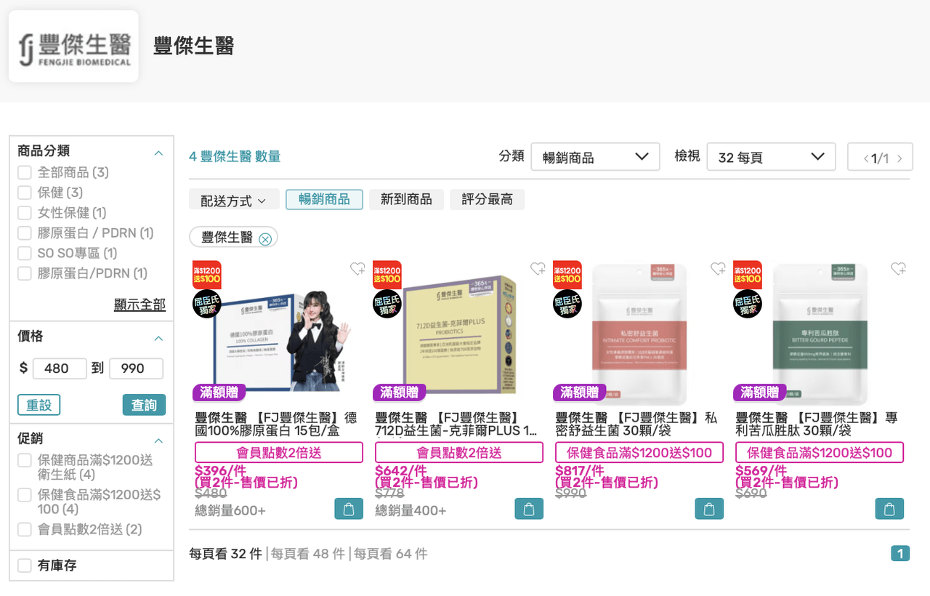
Task: Open 私密舒益生菌 product image
Action: pos(639,332)
